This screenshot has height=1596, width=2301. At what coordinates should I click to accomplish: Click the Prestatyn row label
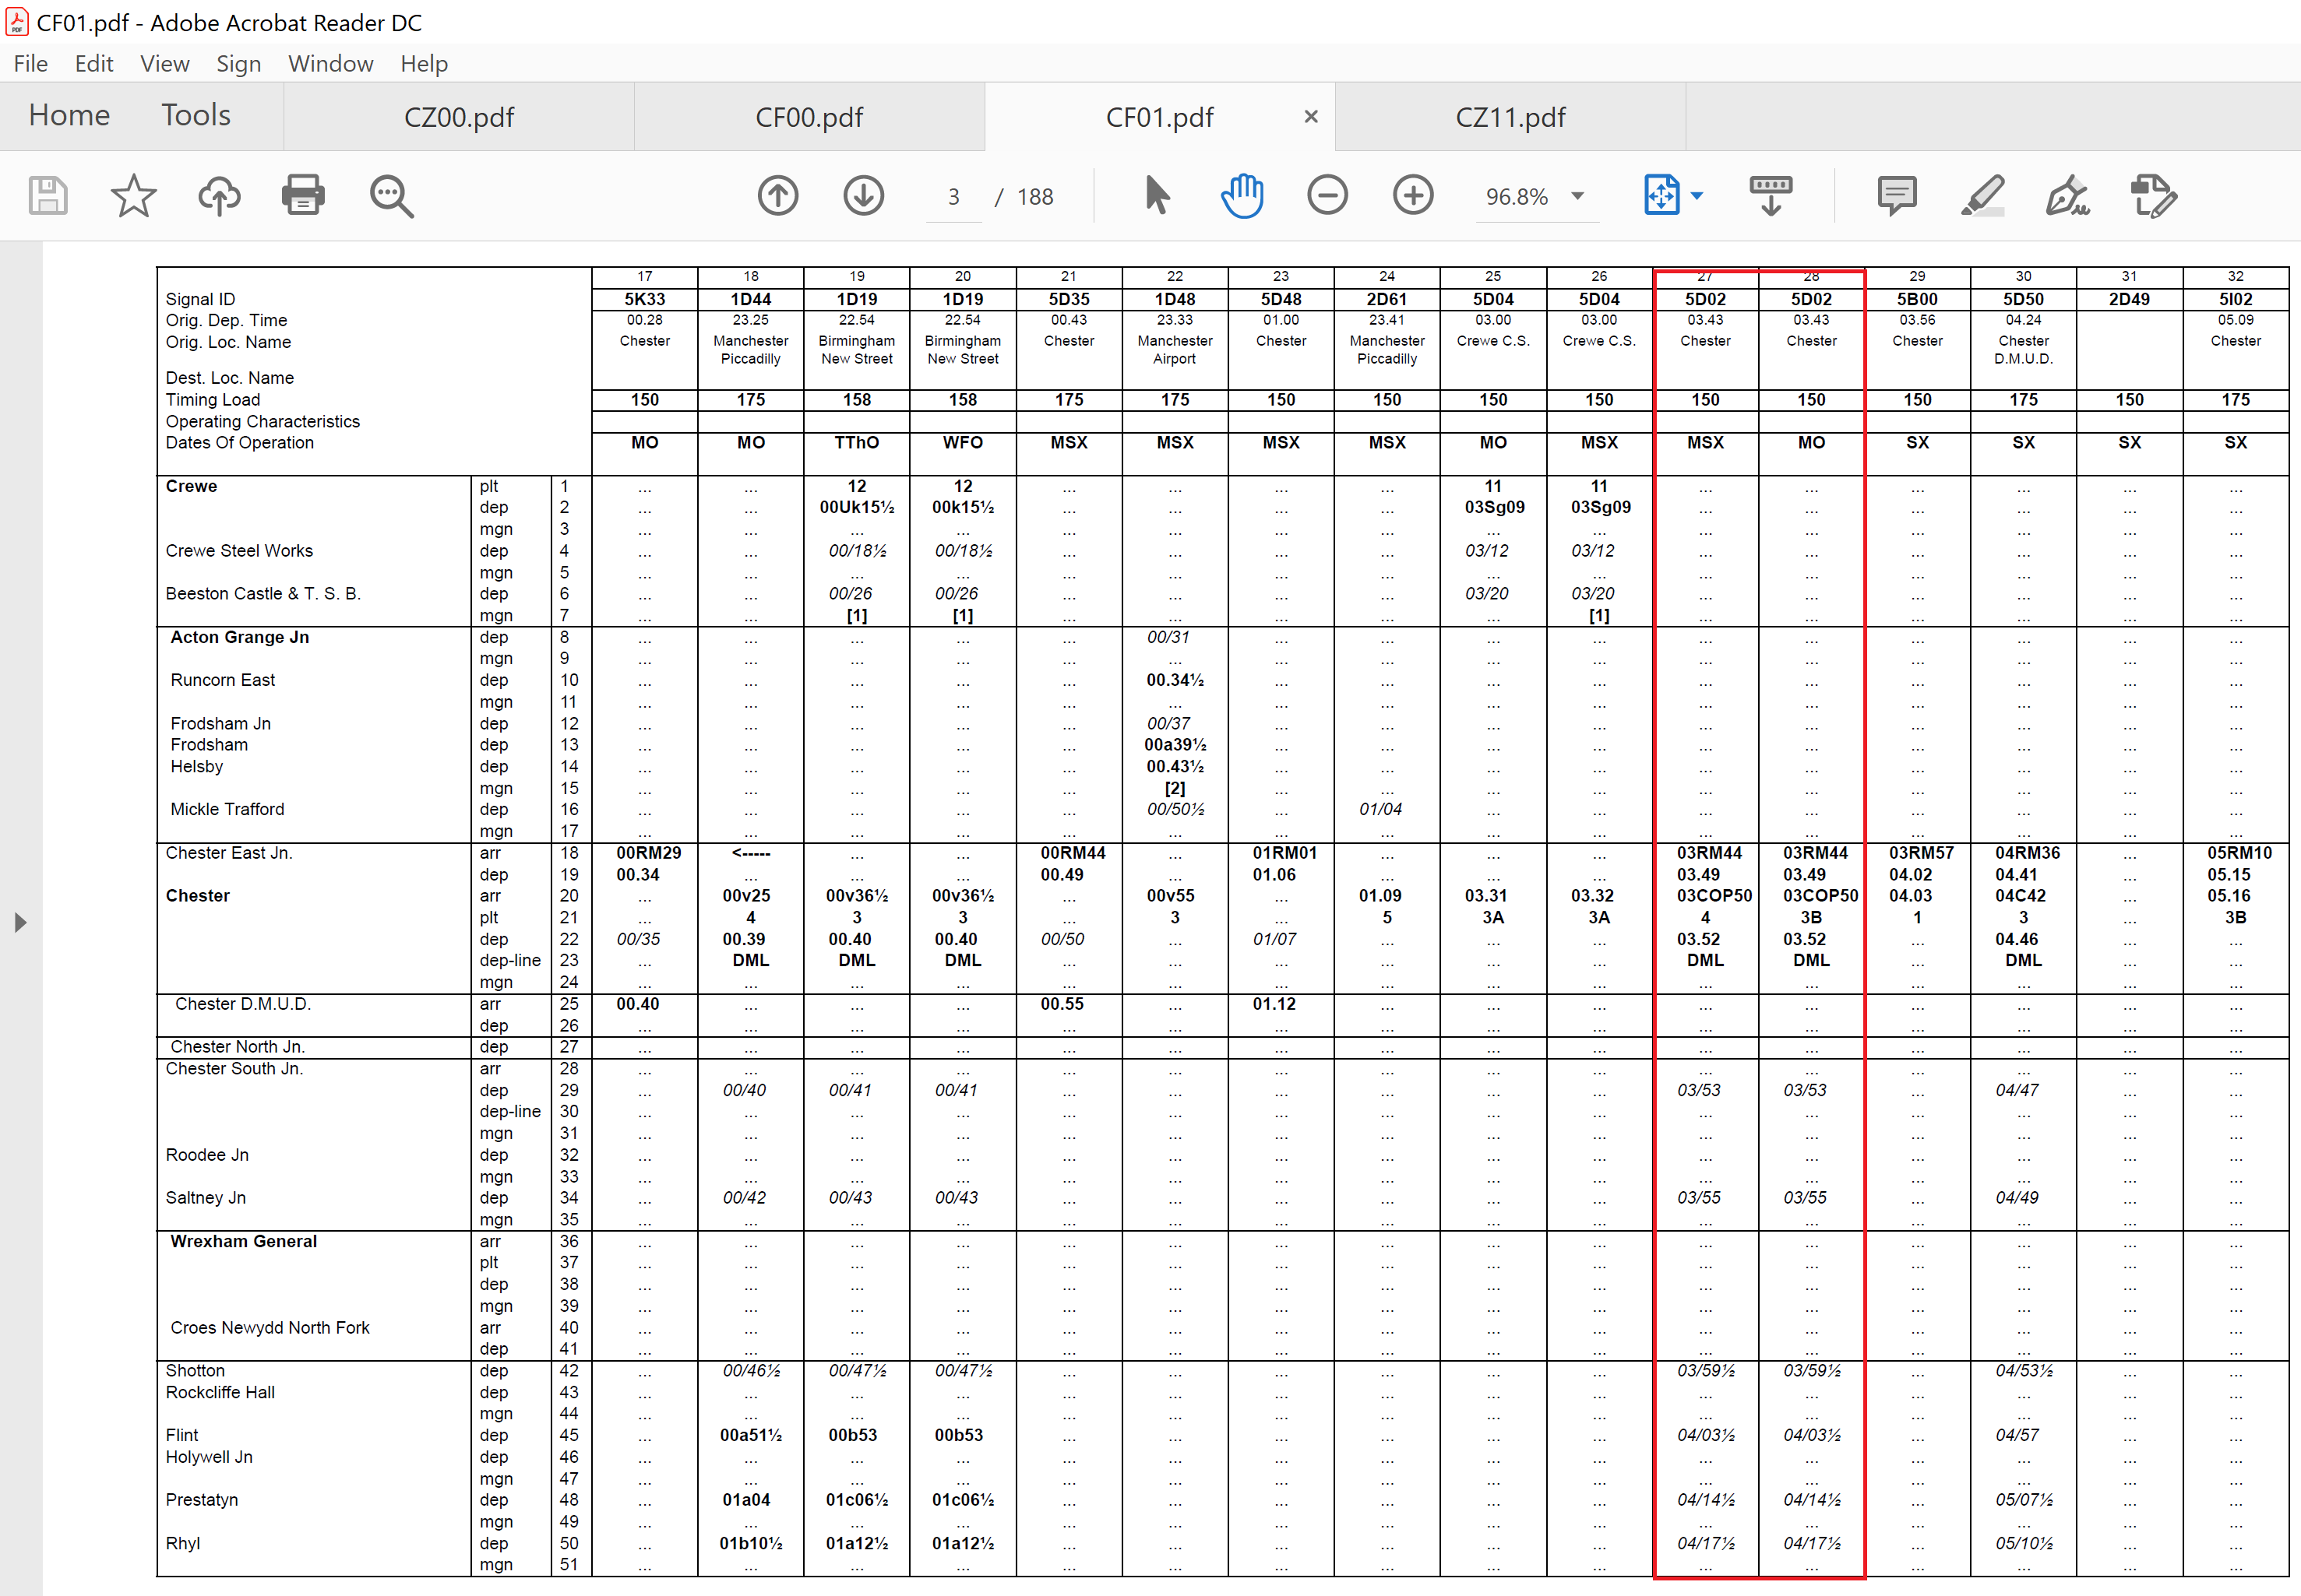[x=202, y=1500]
